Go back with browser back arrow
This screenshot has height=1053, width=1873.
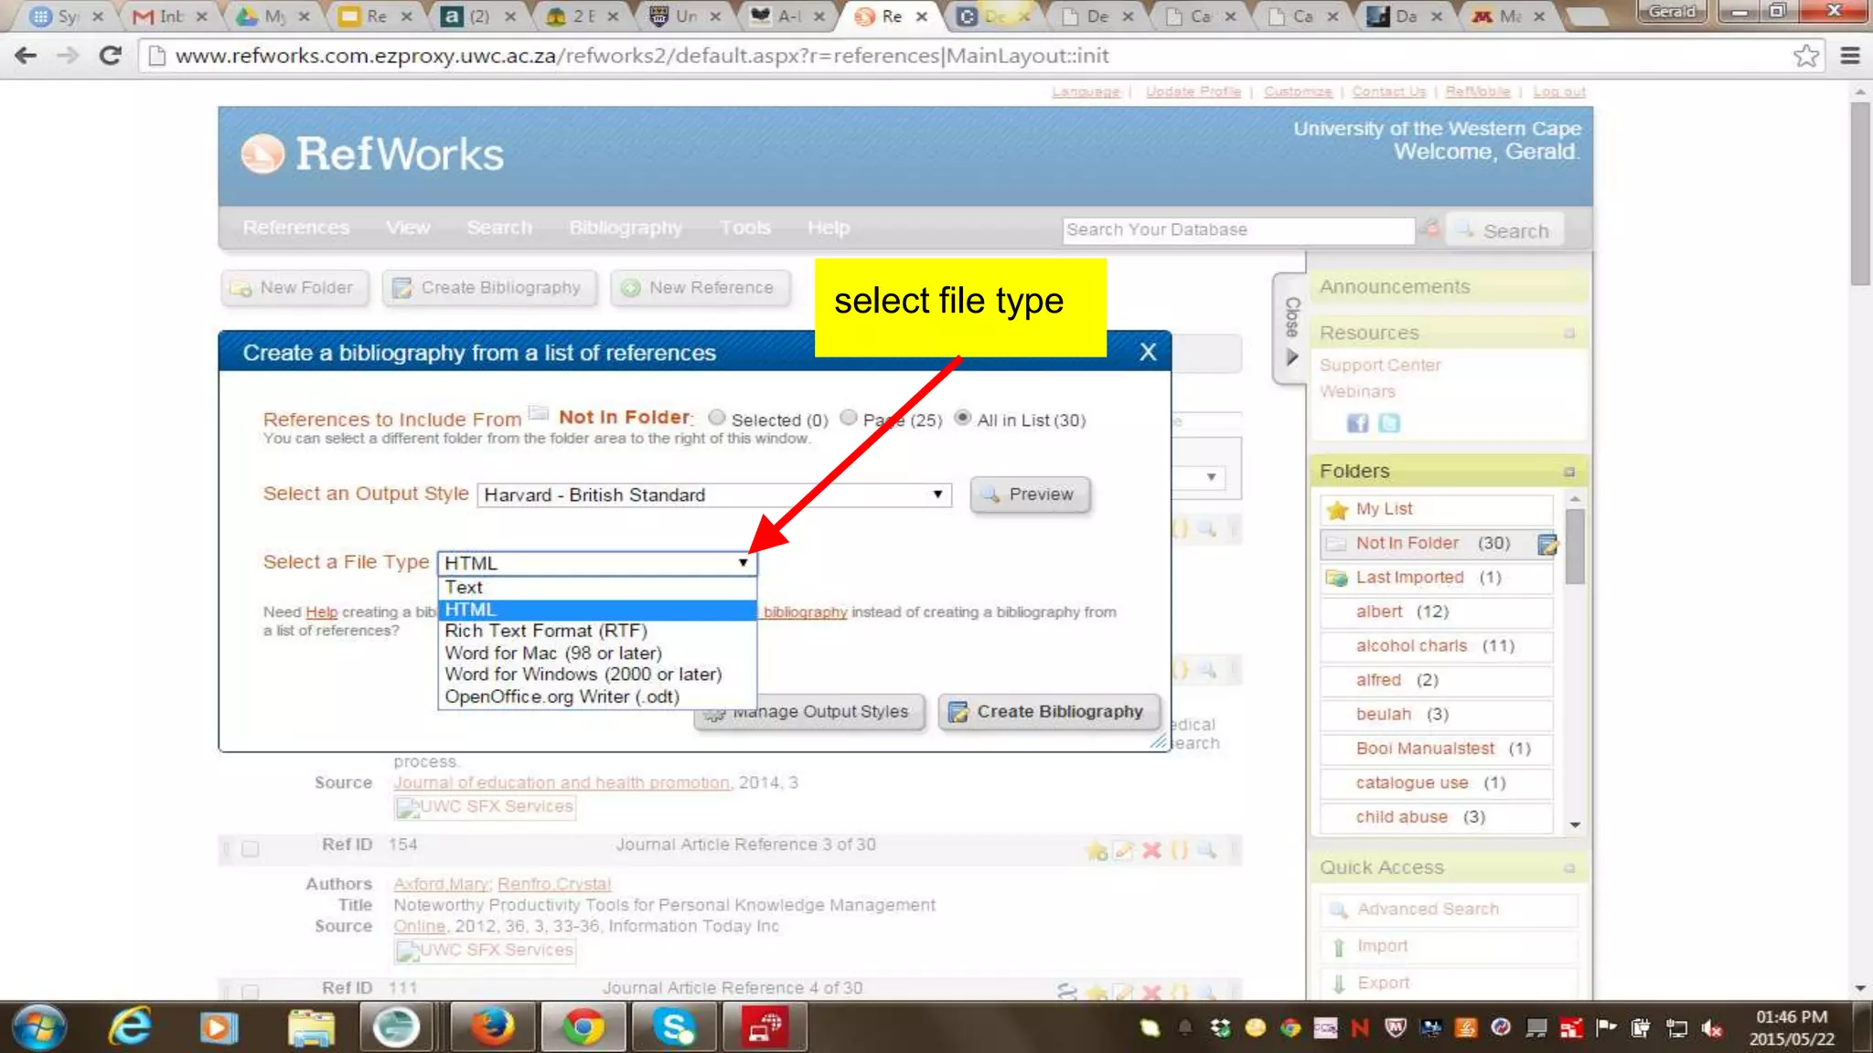tap(26, 56)
